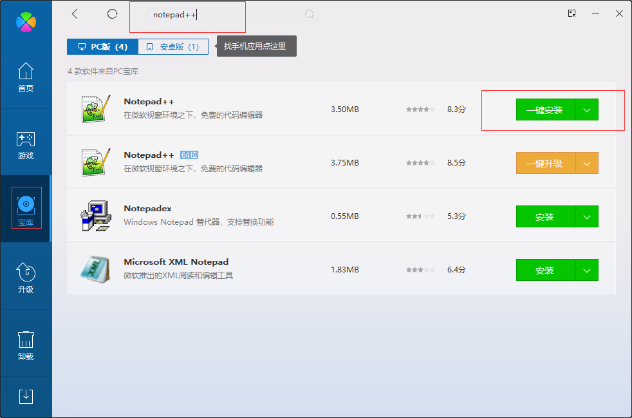Open install options dropdown for Notepadex
The width and height of the screenshot is (632, 418).
[x=586, y=216]
